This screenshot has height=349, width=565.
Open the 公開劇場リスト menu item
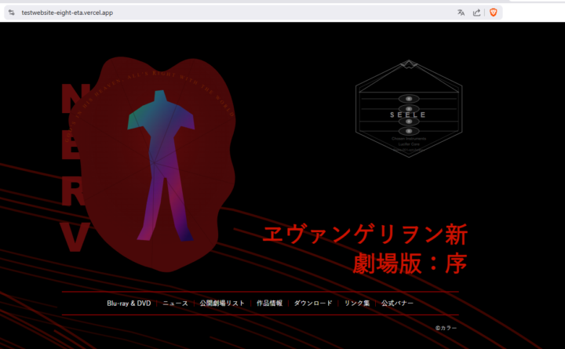point(222,304)
